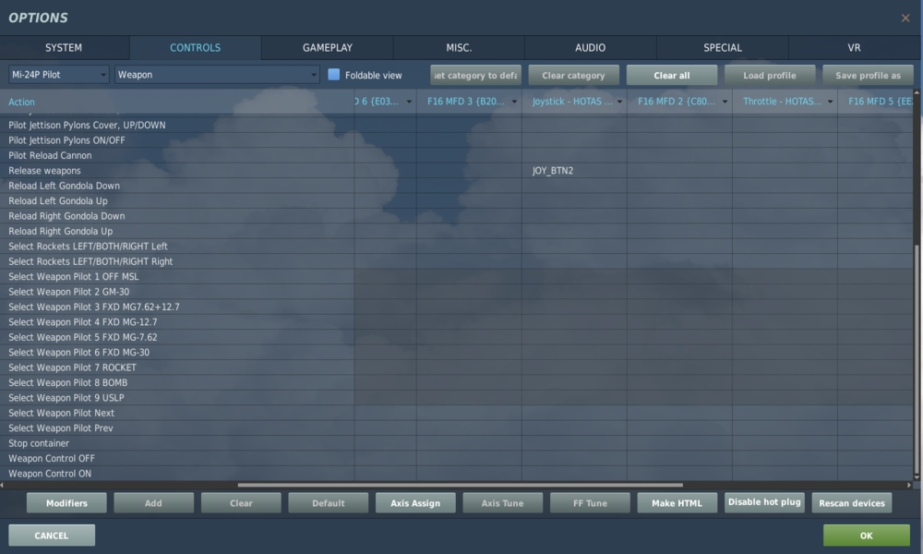Click the Rescan devices button

click(852, 503)
